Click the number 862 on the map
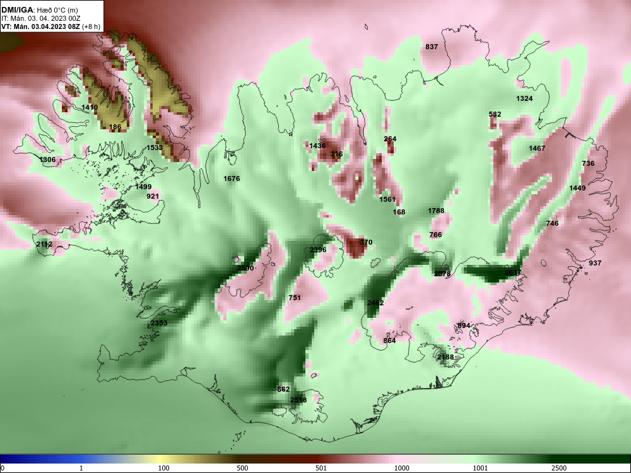This screenshot has width=631, height=473. click(x=283, y=389)
